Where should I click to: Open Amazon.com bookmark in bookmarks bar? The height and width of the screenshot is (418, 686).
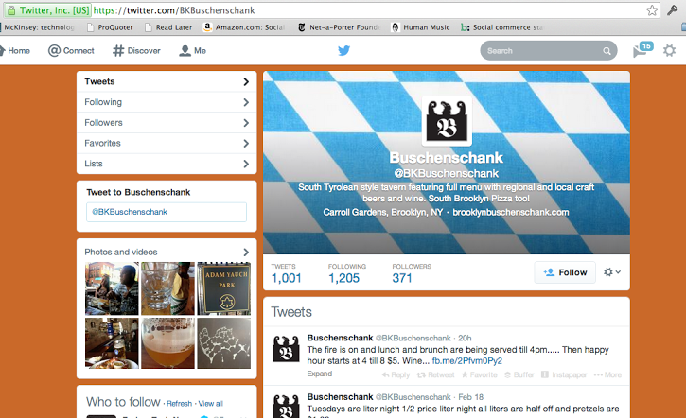point(244,27)
